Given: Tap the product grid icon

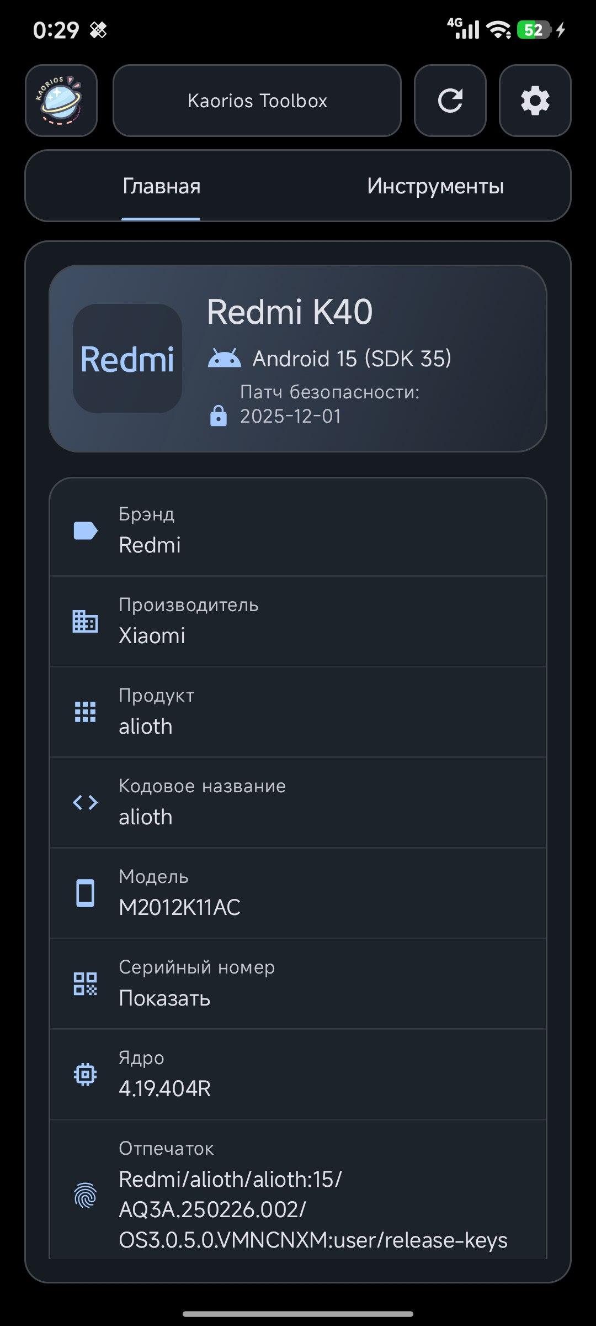Looking at the screenshot, I should (x=86, y=712).
